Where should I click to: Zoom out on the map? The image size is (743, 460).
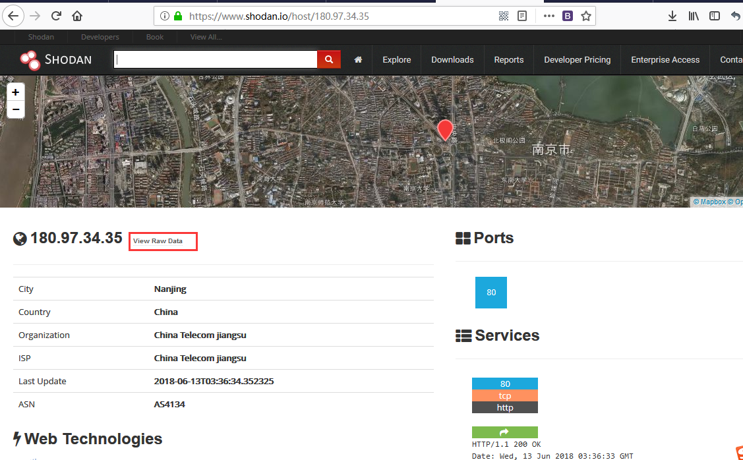click(x=16, y=109)
